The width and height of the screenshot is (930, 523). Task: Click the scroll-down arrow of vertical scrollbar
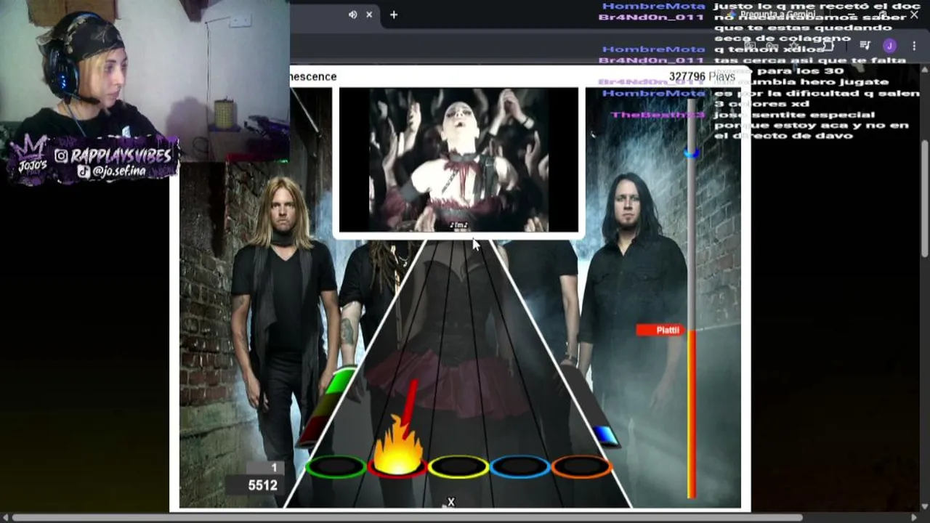click(925, 506)
